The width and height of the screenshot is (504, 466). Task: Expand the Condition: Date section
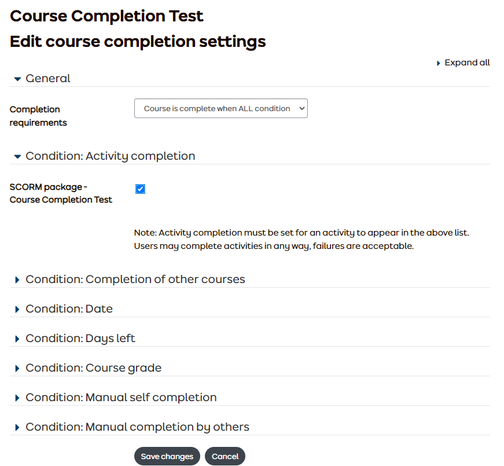(x=69, y=309)
